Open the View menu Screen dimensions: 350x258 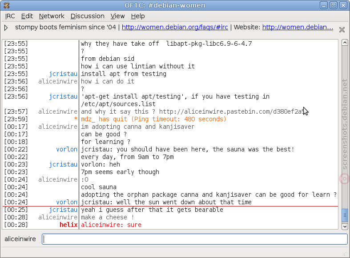pos(117,16)
